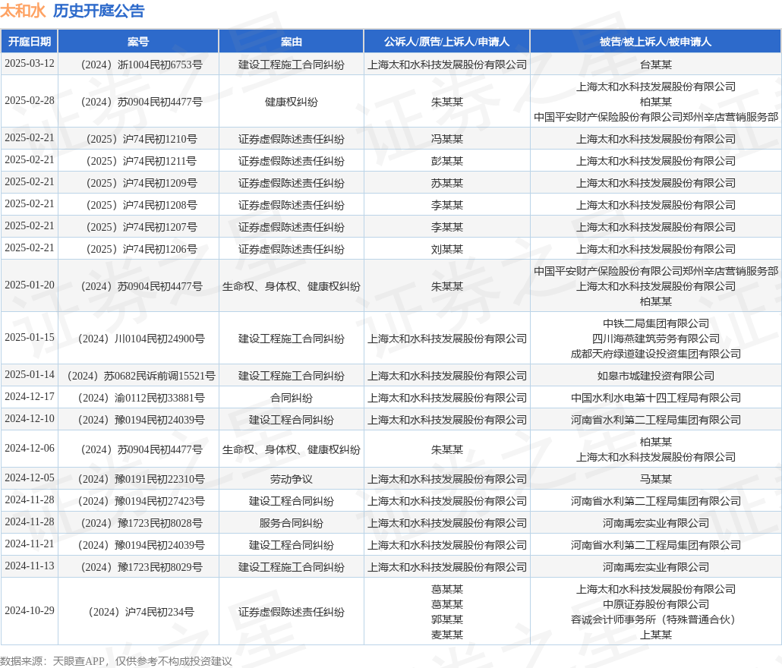The height and width of the screenshot is (668, 782).
Task: Select the date 2025-01-15
Action: (30, 338)
